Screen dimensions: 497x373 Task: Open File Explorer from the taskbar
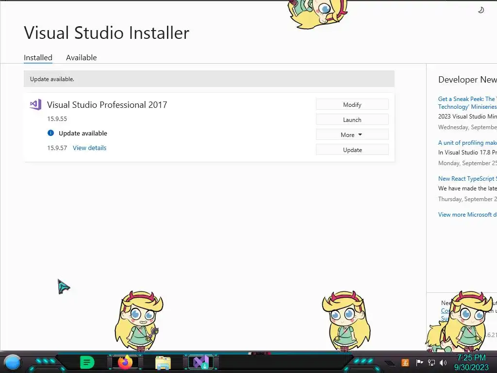(163, 363)
